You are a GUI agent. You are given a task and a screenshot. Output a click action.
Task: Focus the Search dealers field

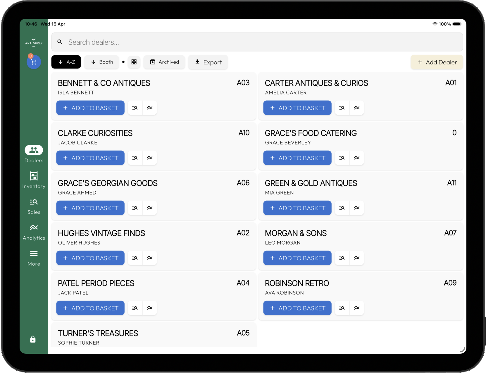[x=257, y=42]
